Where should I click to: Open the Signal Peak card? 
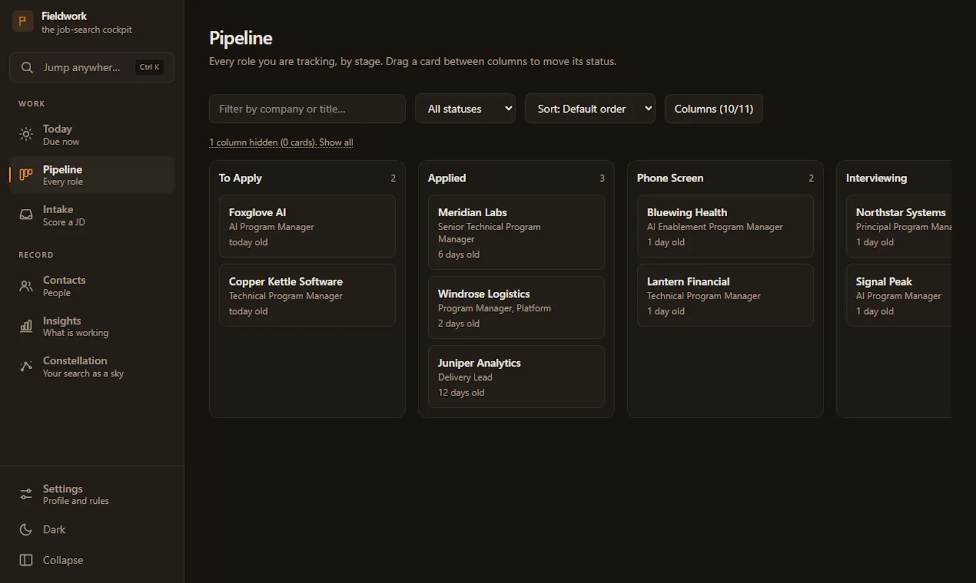899,295
